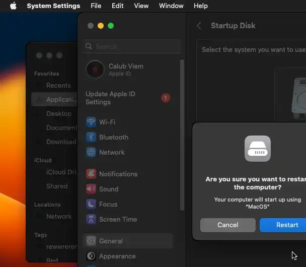Open Desktop in Finder sidebar
The image size is (306, 267).
point(59,113)
